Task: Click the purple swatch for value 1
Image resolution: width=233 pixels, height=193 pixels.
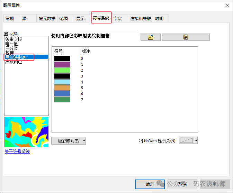Action: click(62, 64)
